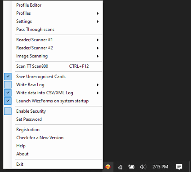Uncheck Write data into CSV/XML Log checkbox
191x172 pixels.
(x=8, y=93)
